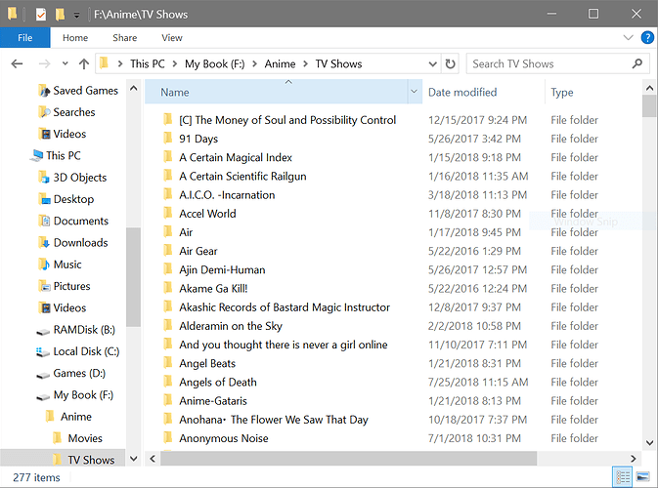Screen dimensions: 658x488
Task: Click the file list horizontal scrollbar thumb
Action: pyautogui.click(x=348, y=459)
